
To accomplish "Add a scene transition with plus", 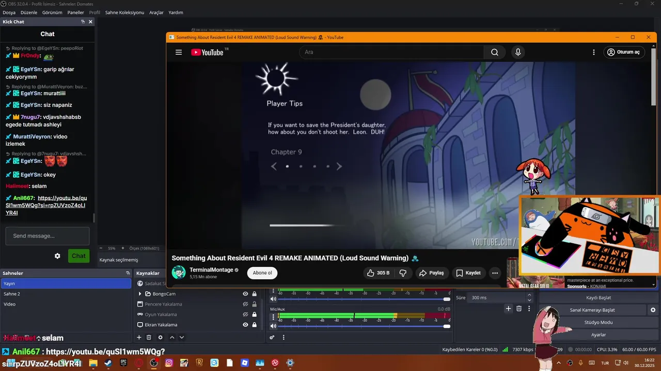I will 508,309.
